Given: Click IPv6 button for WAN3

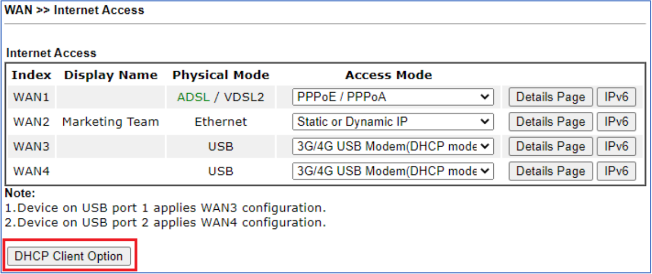Looking at the screenshot, I should click(616, 147).
